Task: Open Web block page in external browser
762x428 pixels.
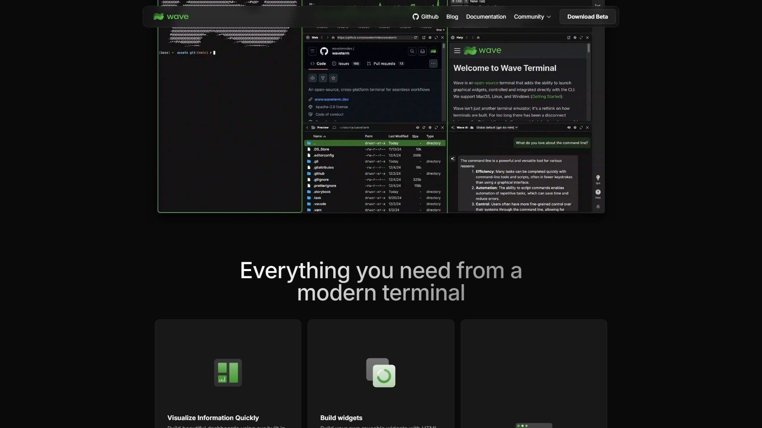Action: (x=423, y=38)
